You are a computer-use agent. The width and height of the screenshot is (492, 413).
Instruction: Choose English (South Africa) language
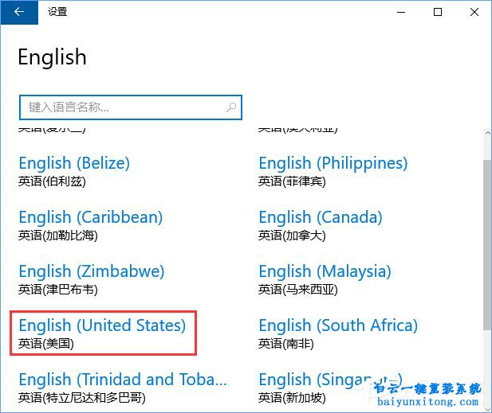click(x=338, y=326)
